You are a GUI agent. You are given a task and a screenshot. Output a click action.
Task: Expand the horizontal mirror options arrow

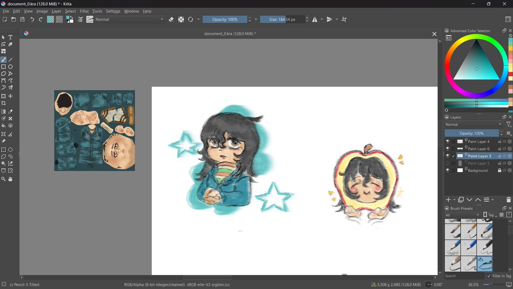click(322, 19)
